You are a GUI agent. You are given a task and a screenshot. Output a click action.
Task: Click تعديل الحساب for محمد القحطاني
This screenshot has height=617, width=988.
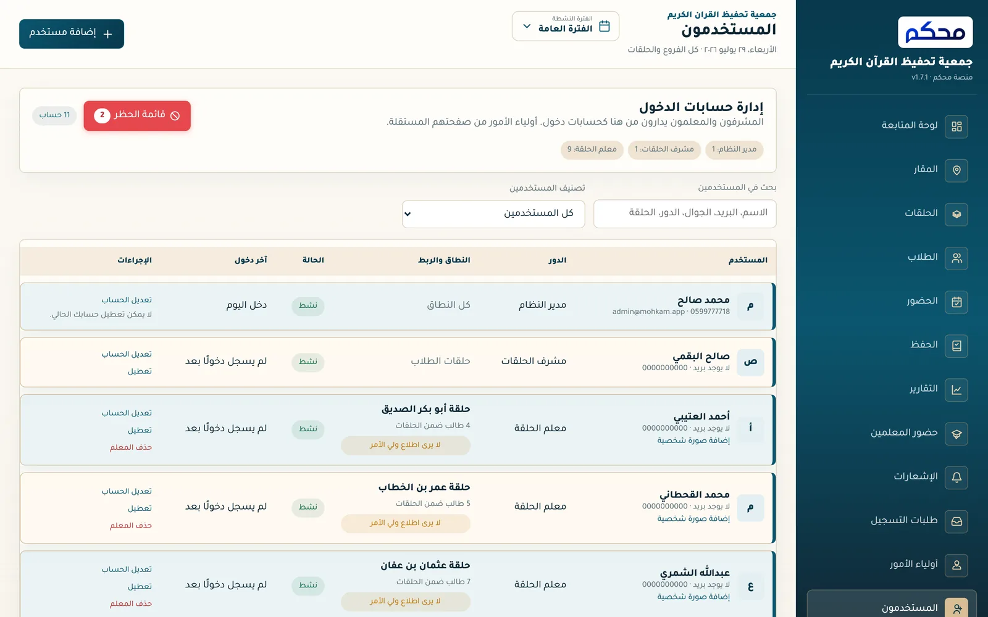coord(127,491)
